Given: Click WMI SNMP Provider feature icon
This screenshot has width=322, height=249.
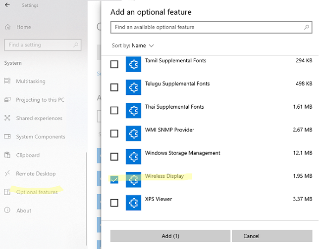Looking at the screenshot, I should [x=133, y=133].
